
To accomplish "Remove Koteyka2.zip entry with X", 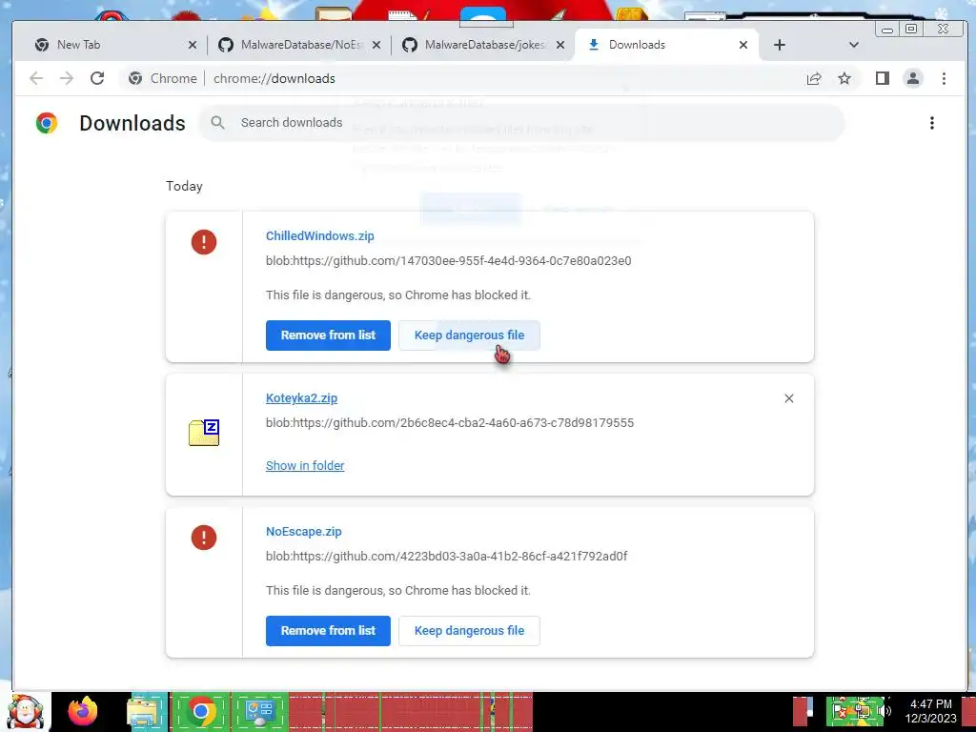I will point(788,398).
